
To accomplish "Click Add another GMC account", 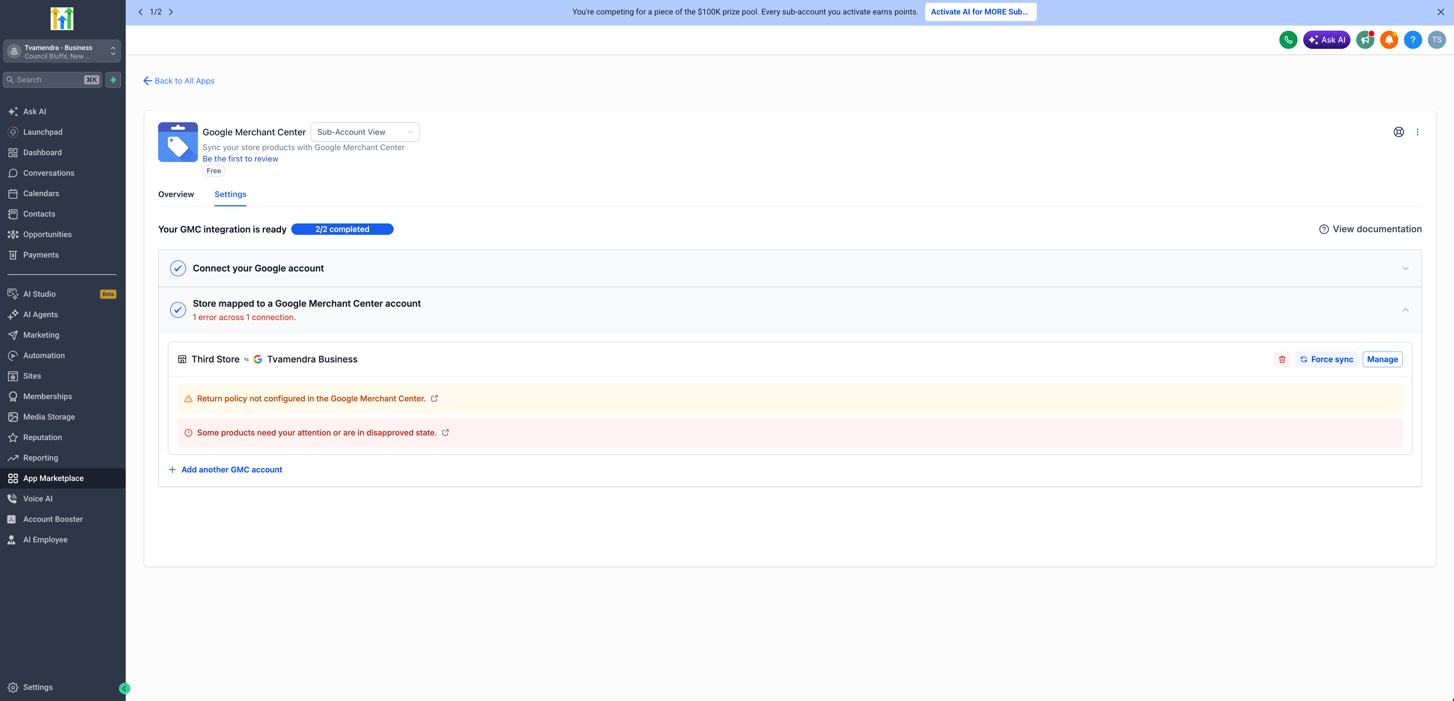I will 225,470.
